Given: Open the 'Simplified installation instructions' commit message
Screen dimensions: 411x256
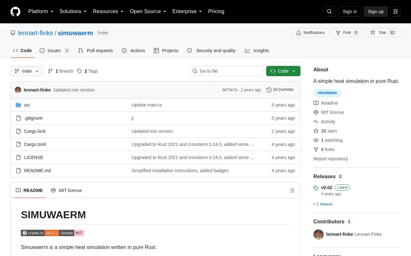Looking at the screenshot, I should click(x=180, y=171).
